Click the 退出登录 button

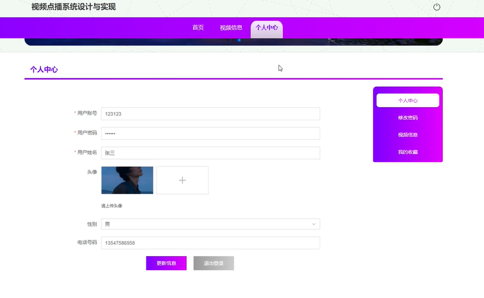coord(214,263)
